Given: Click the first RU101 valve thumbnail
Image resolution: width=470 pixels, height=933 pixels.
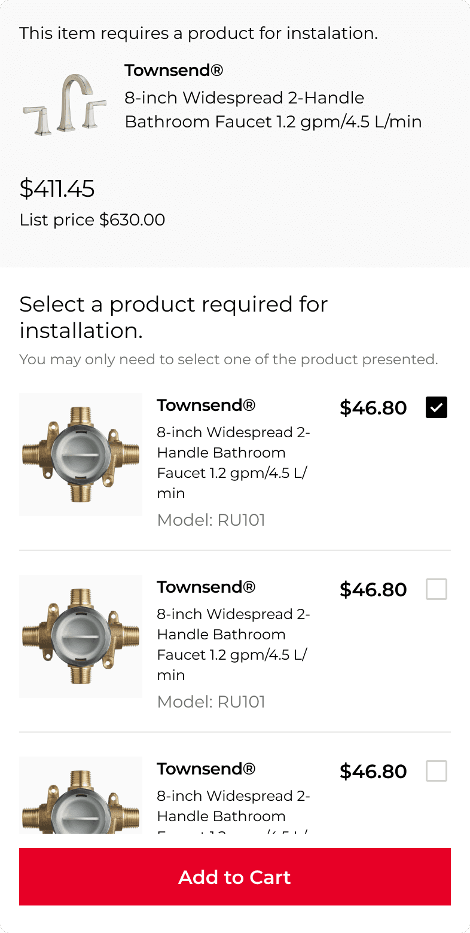Looking at the screenshot, I should click(80, 455).
